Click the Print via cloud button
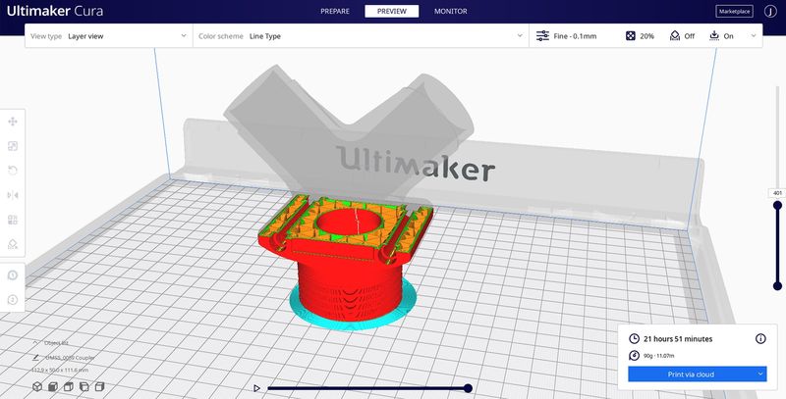 691,374
